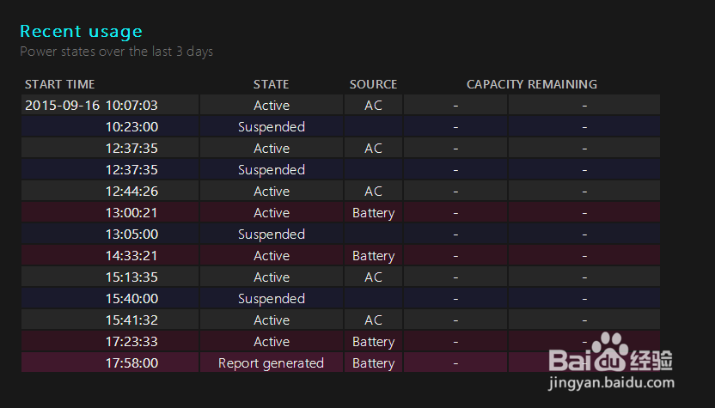Click the 15:41:32 Active state cell
The height and width of the screenshot is (408, 715).
click(271, 320)
